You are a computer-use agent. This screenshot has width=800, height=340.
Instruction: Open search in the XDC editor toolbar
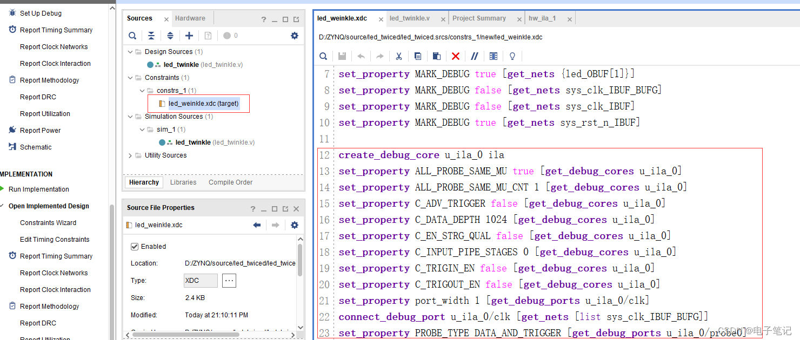coord(323,56)
